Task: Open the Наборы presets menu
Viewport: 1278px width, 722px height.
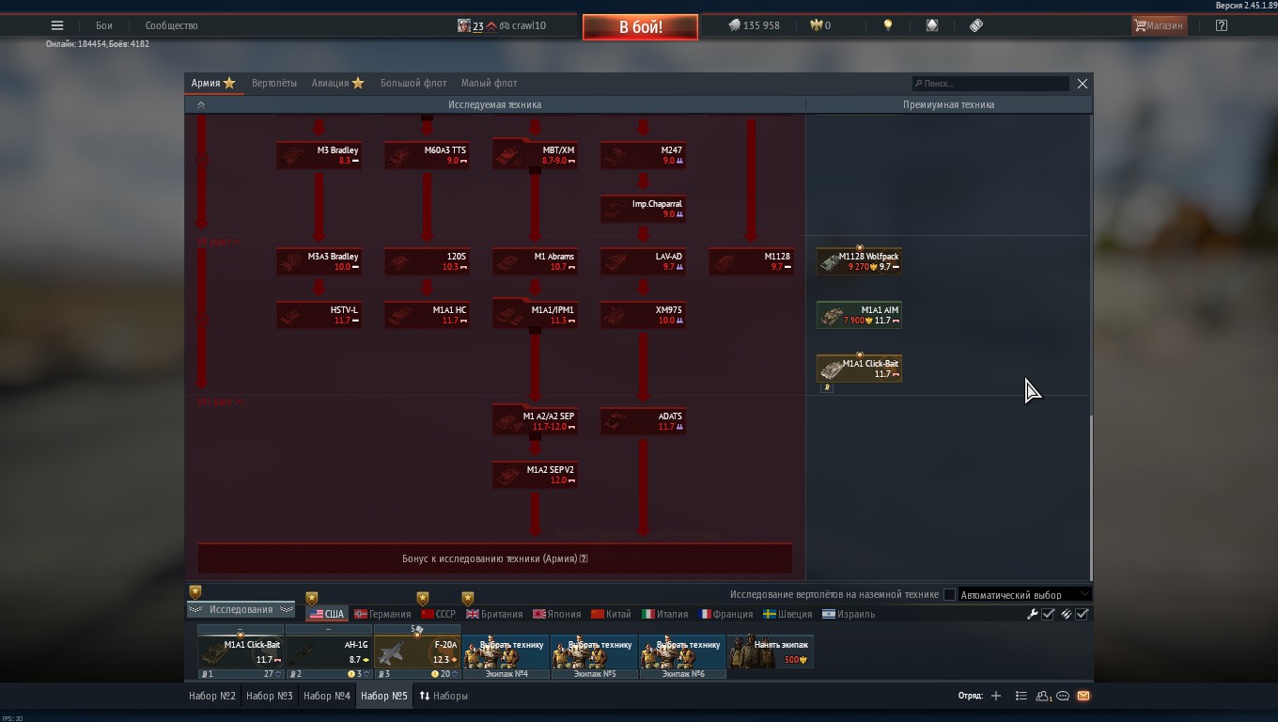Action: (x=444, y=696)
